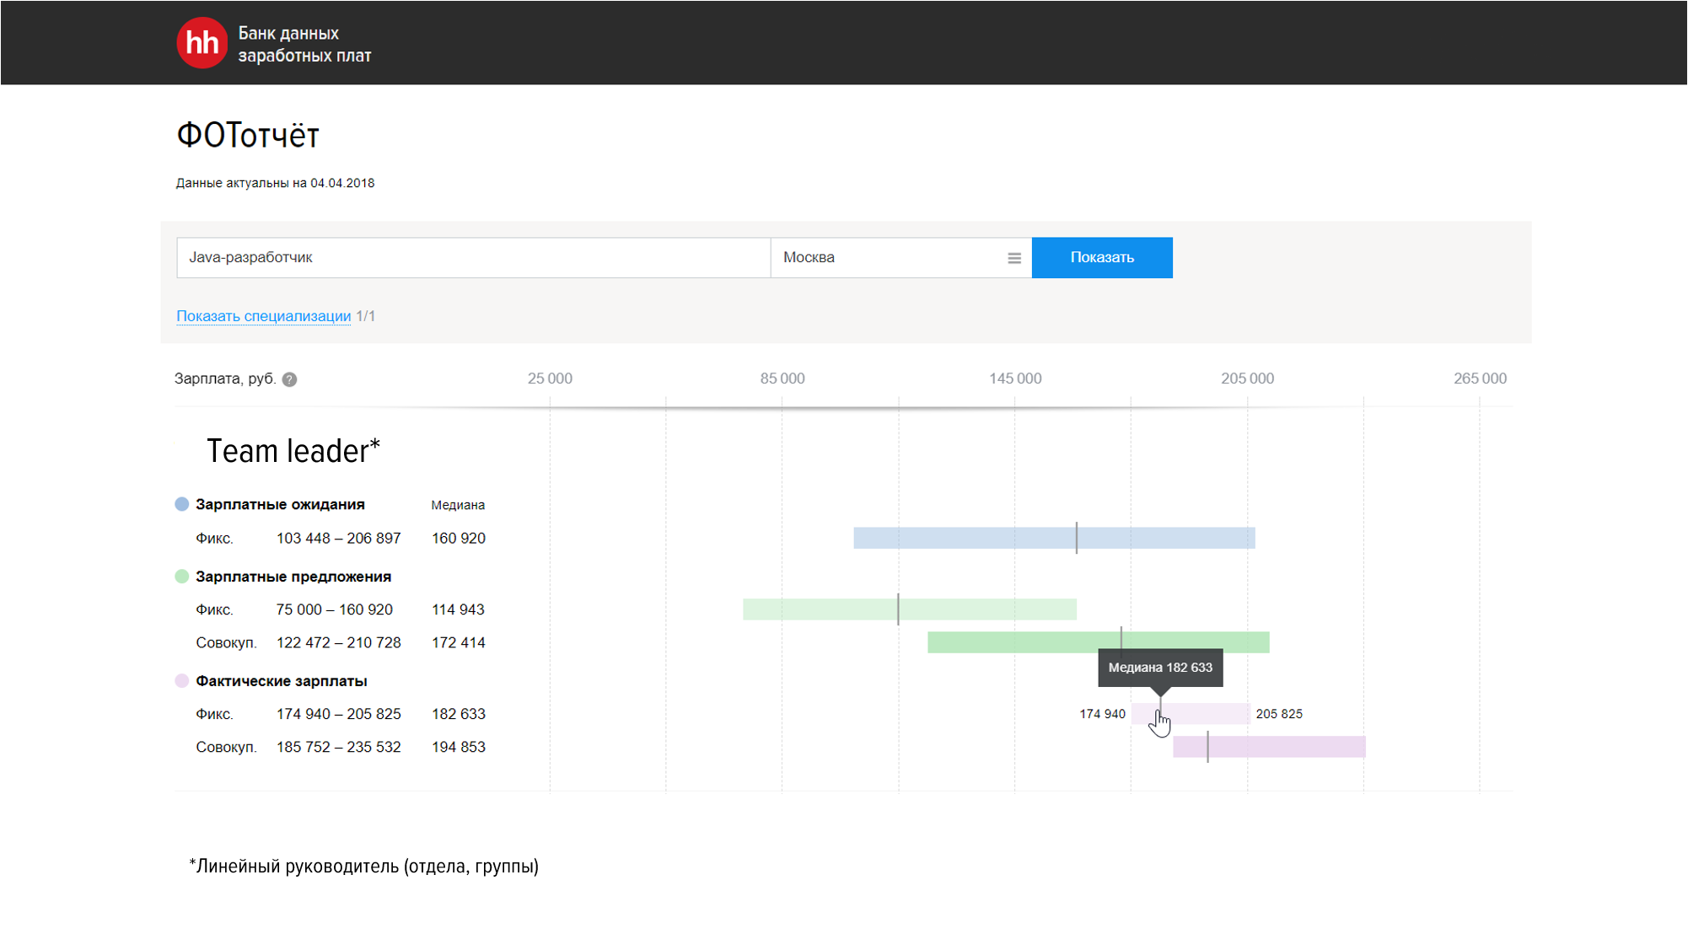Click the median value 114 943

coord(458,609)
